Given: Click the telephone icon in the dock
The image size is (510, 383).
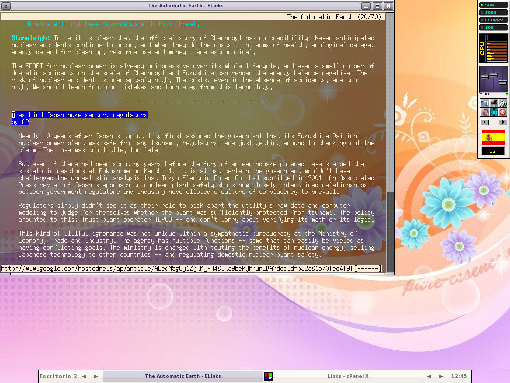Looking at the screenshot, I should pos(503,103).
